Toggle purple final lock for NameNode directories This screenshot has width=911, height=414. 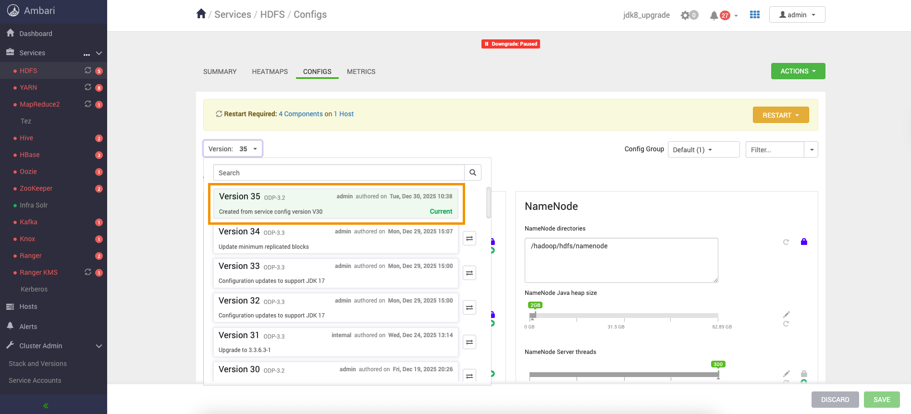pyautogui.click(x=804, y=242)
